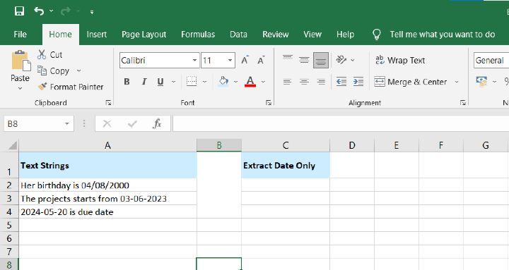Open Alignment settings dialog launcher
This screenshot has height=270, width=509.
tap(463, 103)
